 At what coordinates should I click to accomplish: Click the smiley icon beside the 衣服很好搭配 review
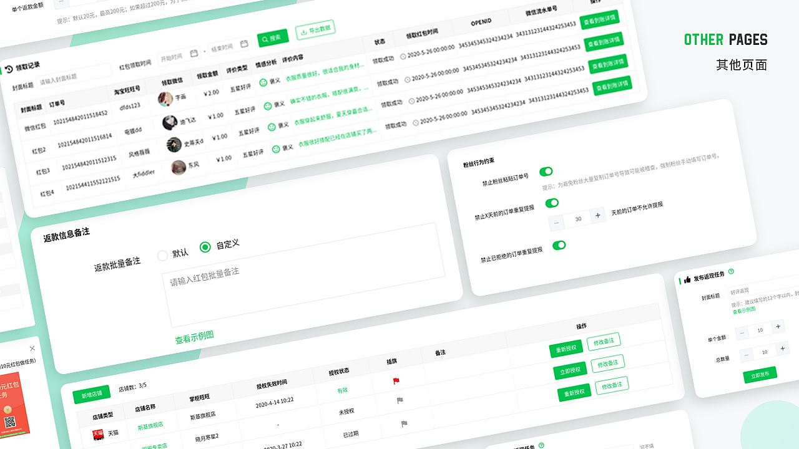277,149
